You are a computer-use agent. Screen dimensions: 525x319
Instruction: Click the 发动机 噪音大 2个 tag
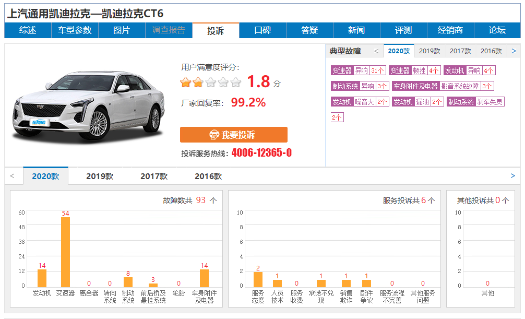coord(360,102)
